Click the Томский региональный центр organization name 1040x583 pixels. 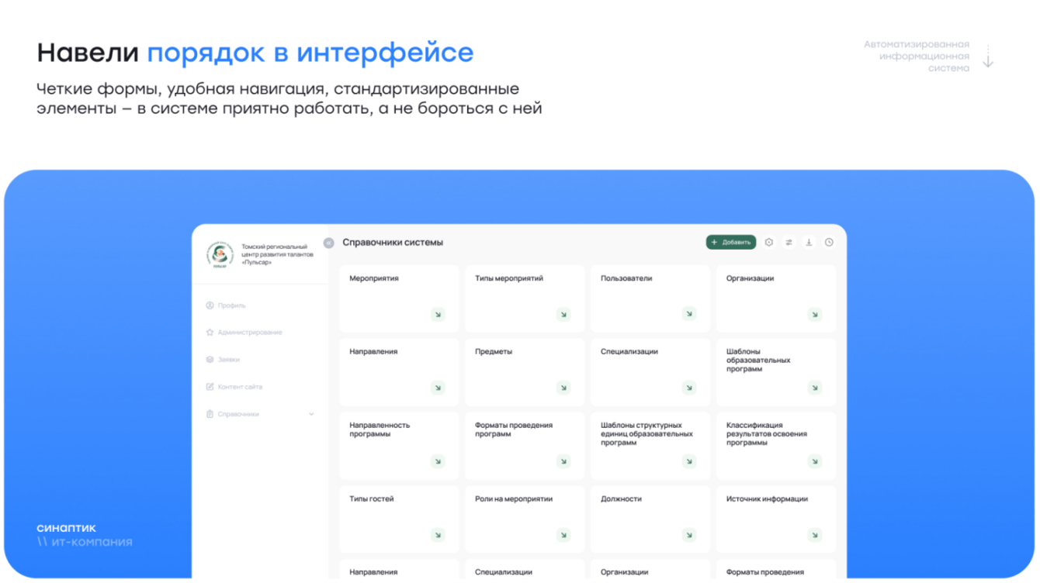click(x=277, y=254)
